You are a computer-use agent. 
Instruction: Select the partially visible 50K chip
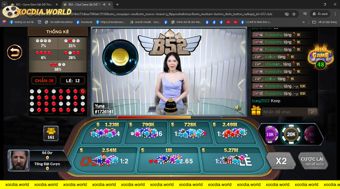pyautogui.click(x=310, y=134)
